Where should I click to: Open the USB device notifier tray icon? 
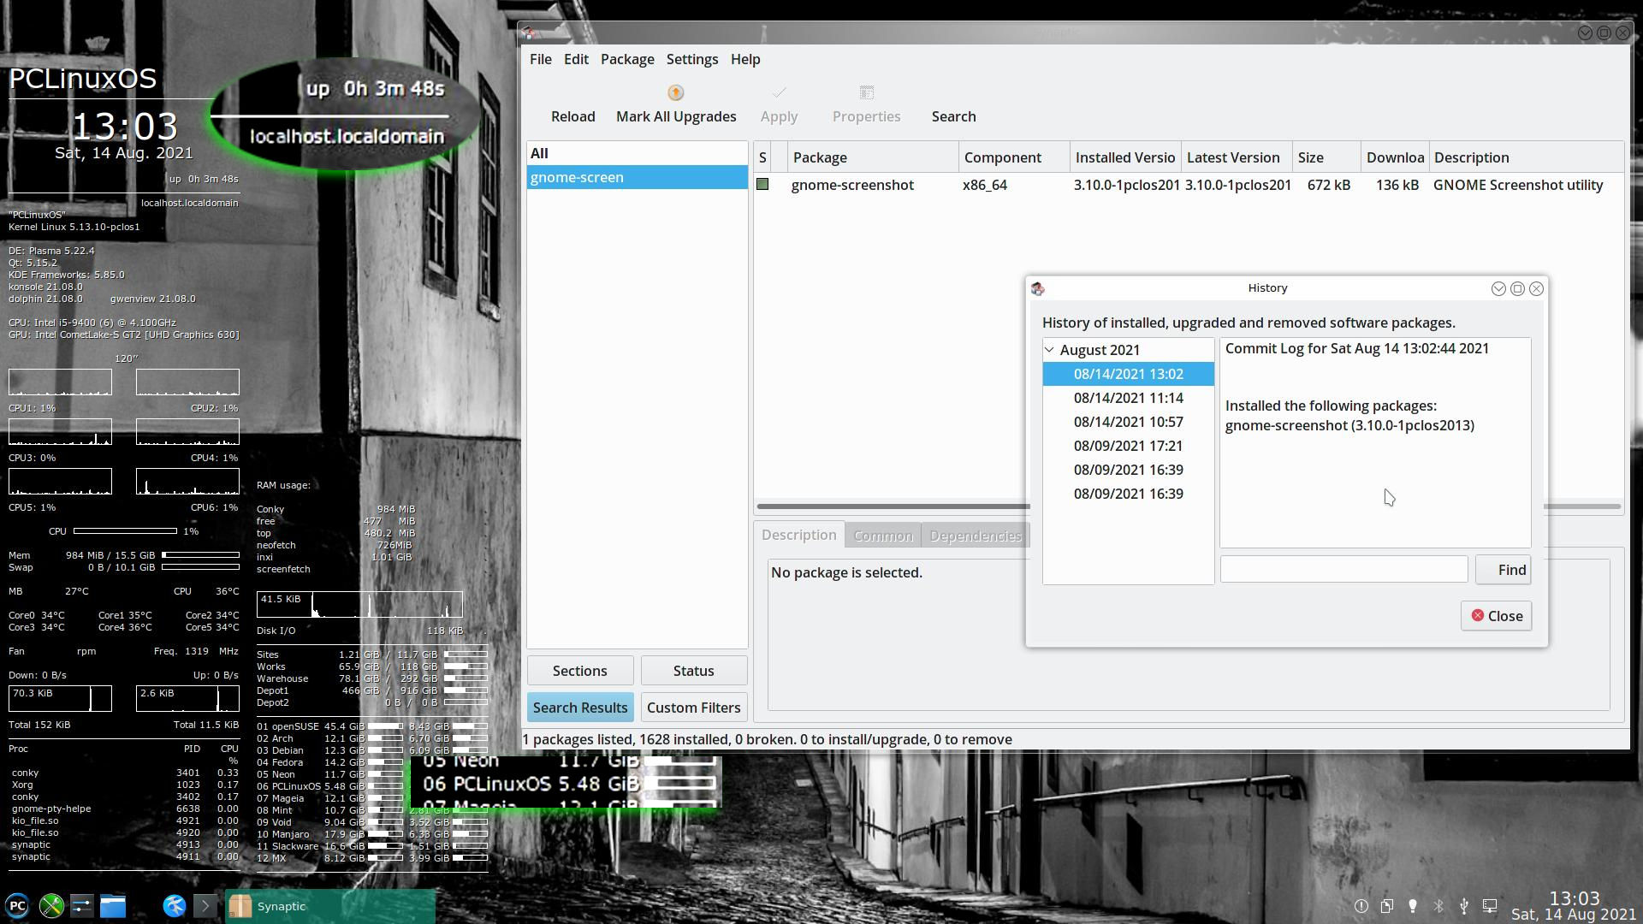(x=1464, y=906)
